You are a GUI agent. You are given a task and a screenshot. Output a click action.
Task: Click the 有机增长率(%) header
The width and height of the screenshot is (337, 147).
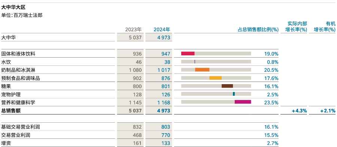325,27
